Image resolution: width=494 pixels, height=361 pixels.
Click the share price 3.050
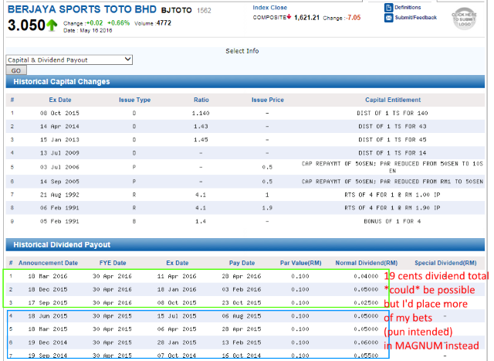(x=26, y=26)
